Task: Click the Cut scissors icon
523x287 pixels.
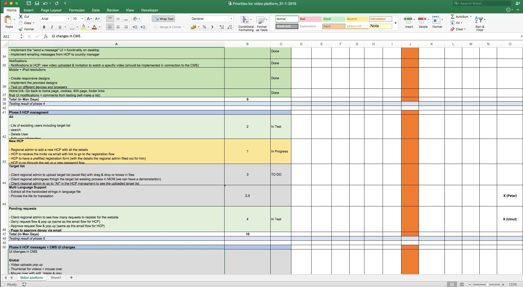Action: 21,17
